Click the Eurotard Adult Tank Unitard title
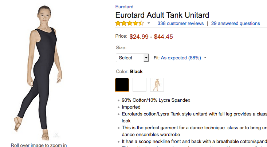267x147 pixels. click(x=162, y=15)
